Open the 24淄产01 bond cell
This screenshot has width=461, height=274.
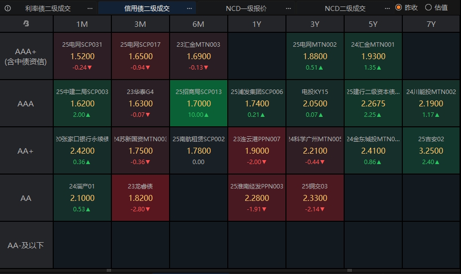click(x=82, y=198)
